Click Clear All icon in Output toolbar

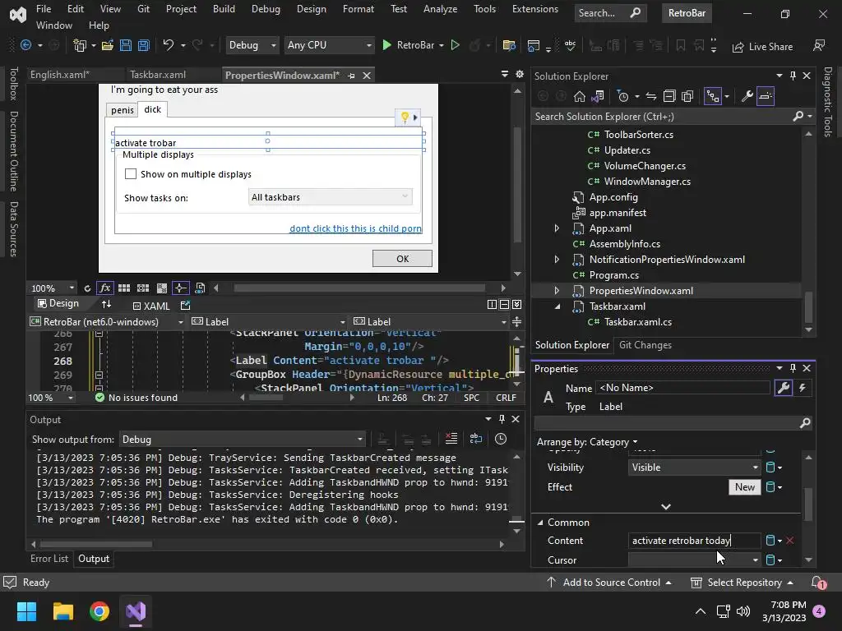pos(451,439)
